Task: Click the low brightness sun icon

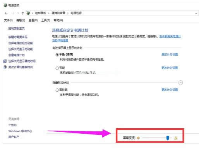Action: point(138,138)
